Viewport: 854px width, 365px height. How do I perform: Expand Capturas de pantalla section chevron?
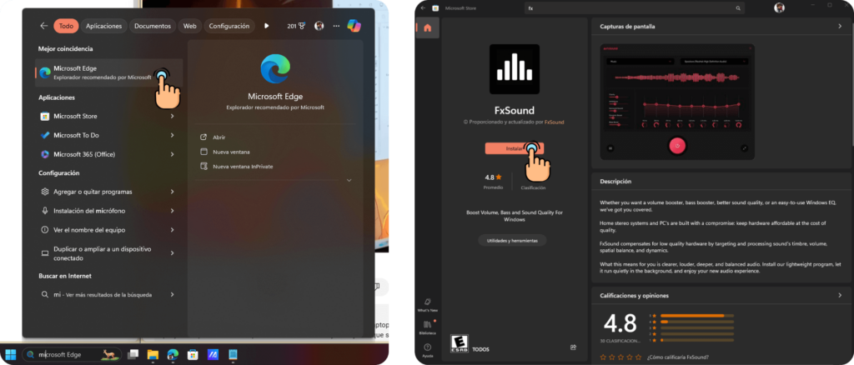(840, 27)
